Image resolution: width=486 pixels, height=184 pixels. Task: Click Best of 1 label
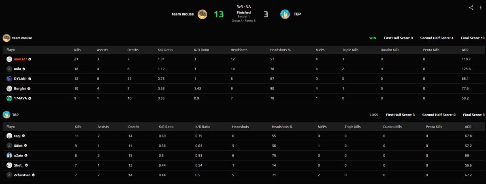point(243,17)
